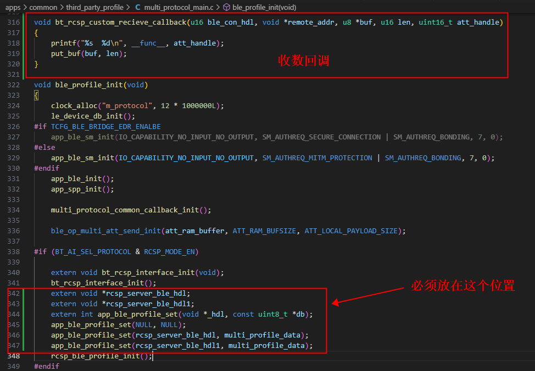Click the ATT_RAM_BUFSIZE macro

click(x=264, y=231)
